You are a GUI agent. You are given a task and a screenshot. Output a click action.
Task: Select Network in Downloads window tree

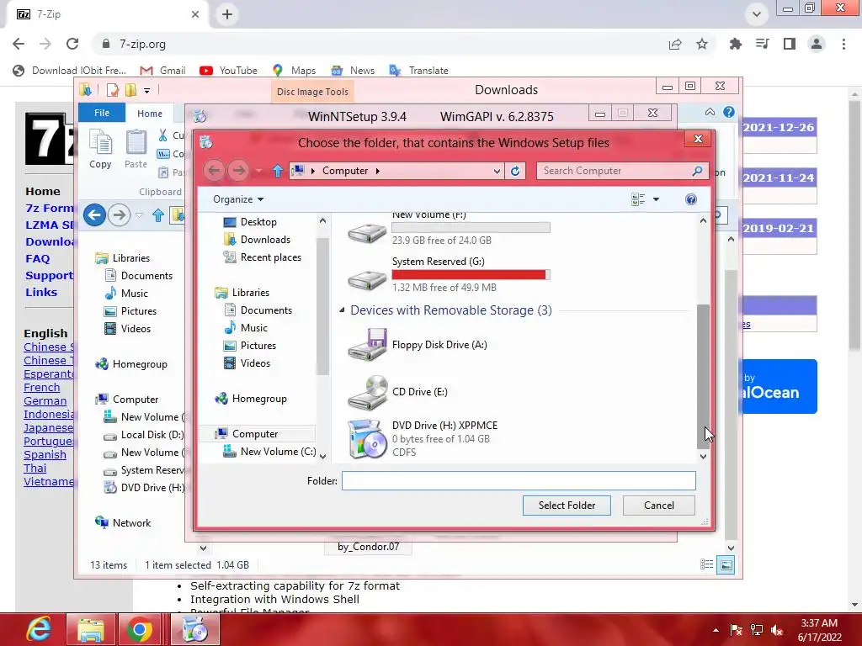pos(123,523)
